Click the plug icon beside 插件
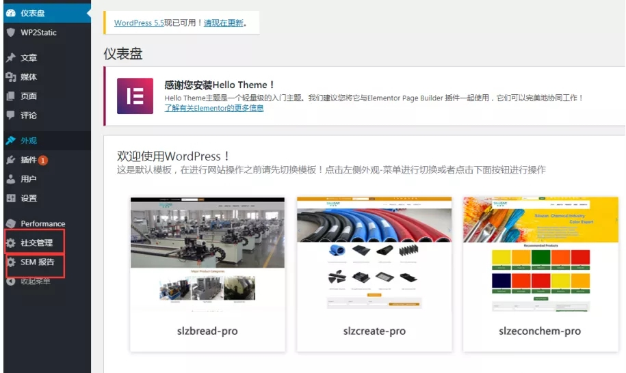 tap(11, 160)
